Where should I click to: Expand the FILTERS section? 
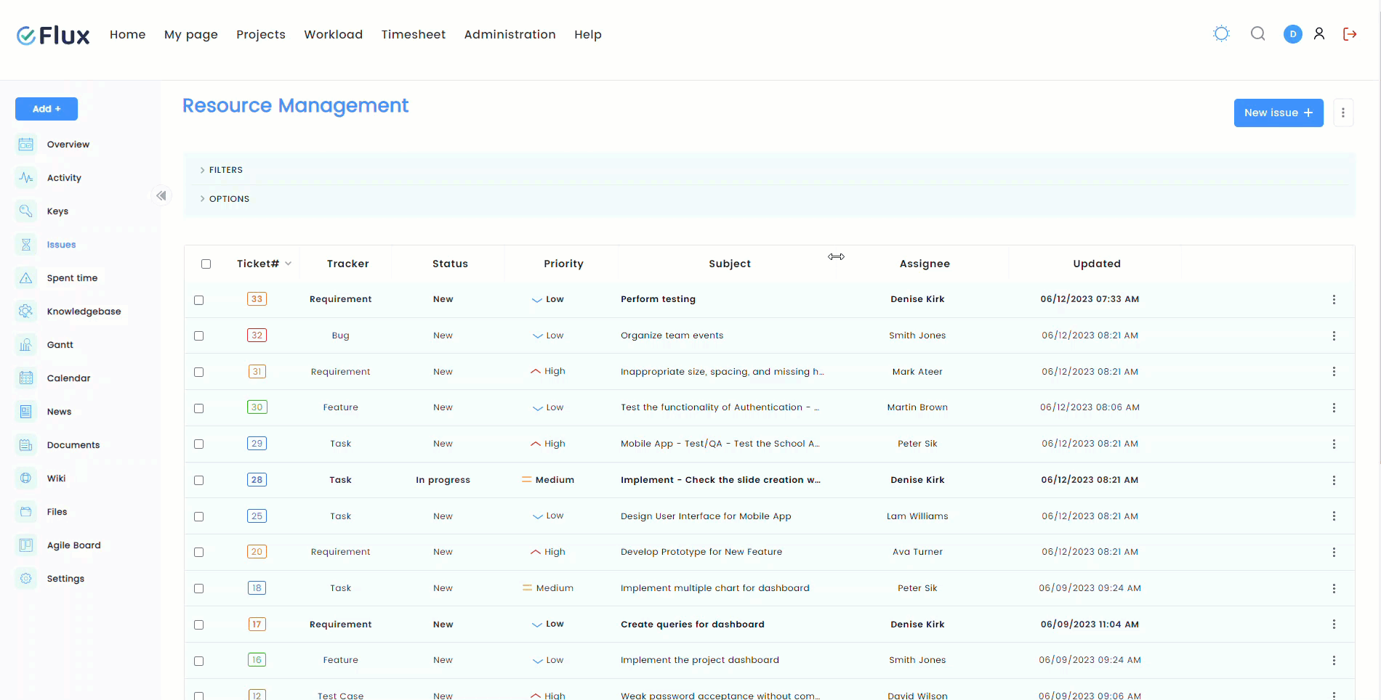225,170
